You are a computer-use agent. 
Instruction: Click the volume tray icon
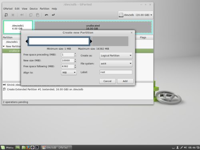pyautogui.click(x=186, y=148)
